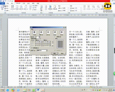Click the Cancel button in Columns dialog
The width and height of the screenshot is (115, 92).
62,53
